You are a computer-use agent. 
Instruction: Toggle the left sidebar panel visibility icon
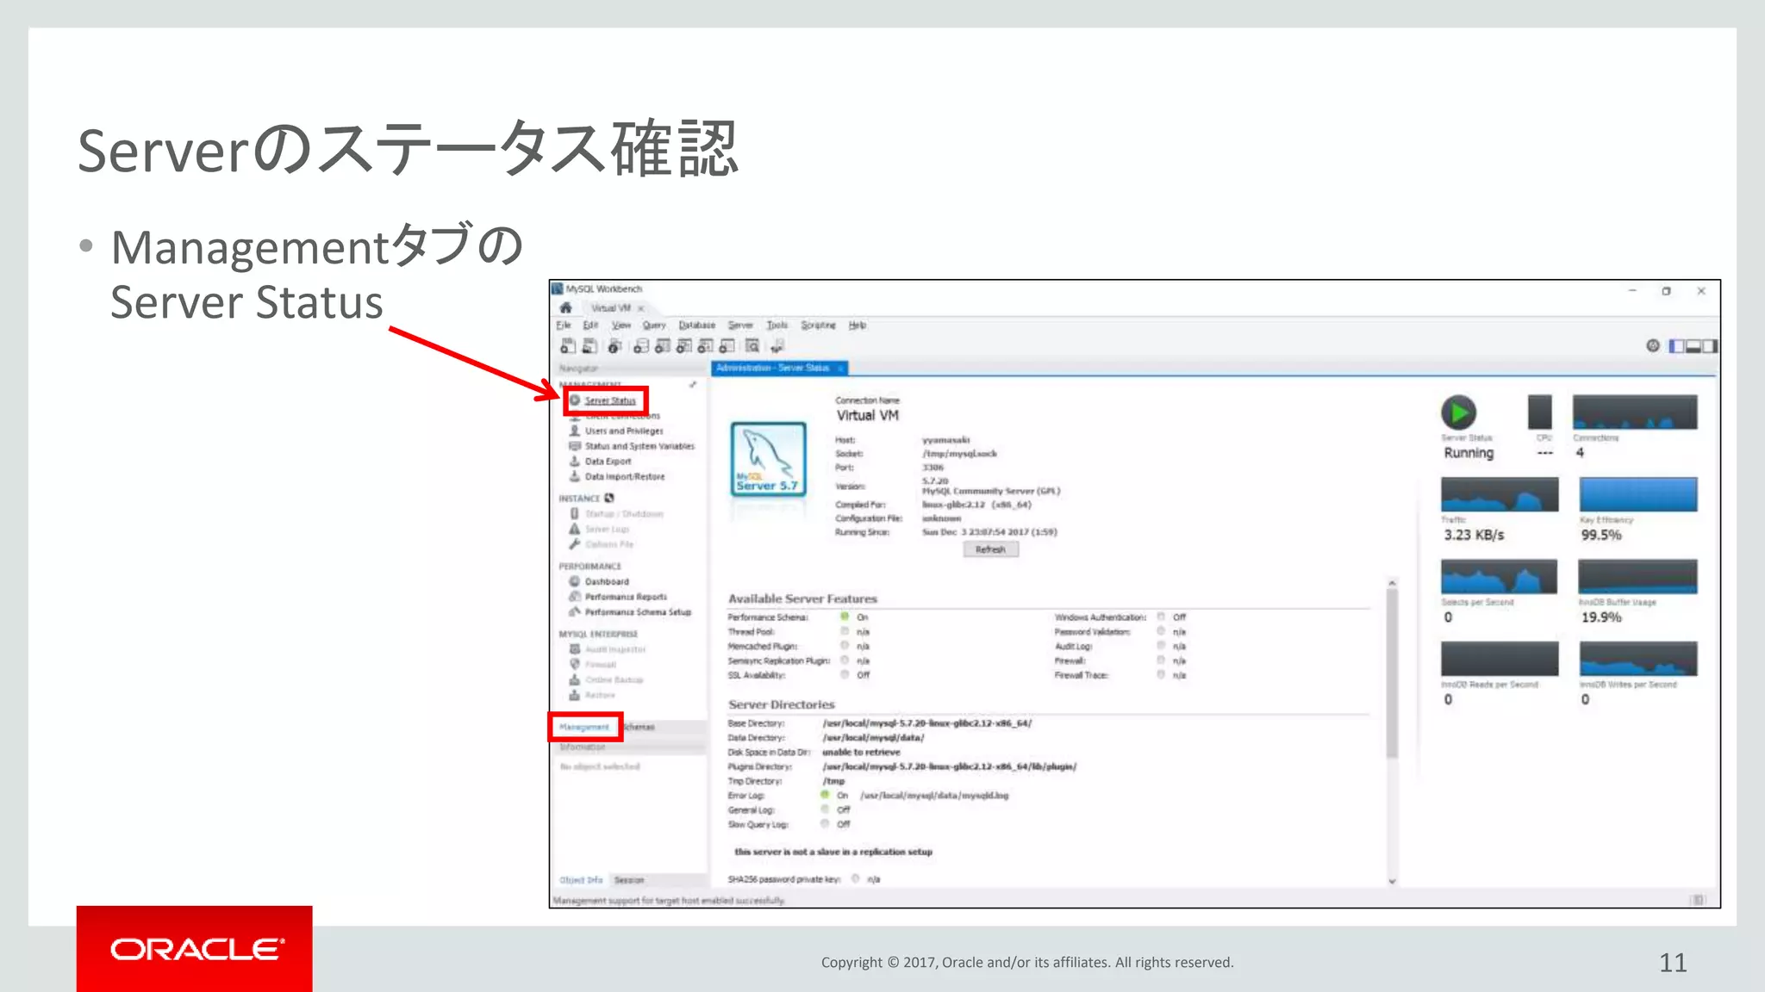click(1676, 346)
